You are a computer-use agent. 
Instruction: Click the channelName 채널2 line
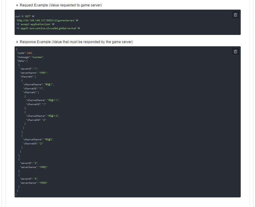click(x=38, y=139)
